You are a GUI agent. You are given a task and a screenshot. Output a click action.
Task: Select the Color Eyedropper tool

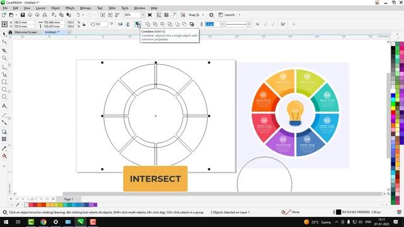pos(4,149)
